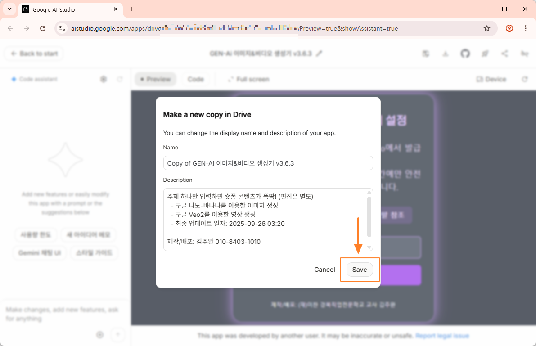Maximize the browser window
This screenshot has height=346, width=536.
click(504, 9)
